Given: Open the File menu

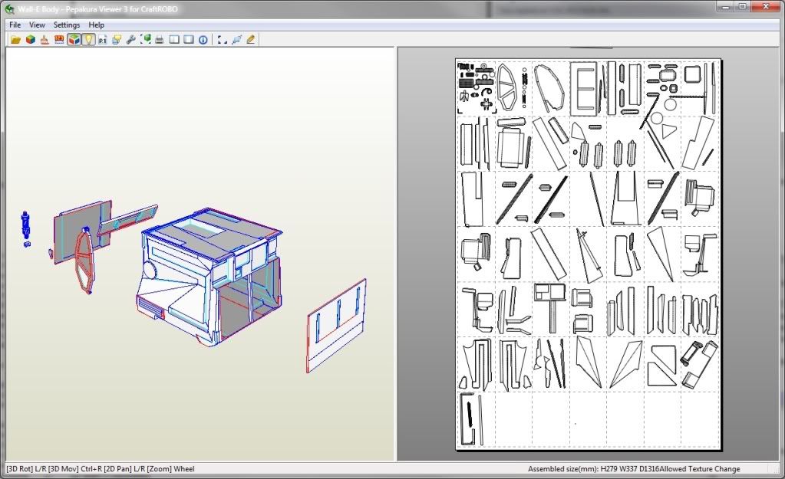Looking at the screenshot, I should [x=15, y=25].
